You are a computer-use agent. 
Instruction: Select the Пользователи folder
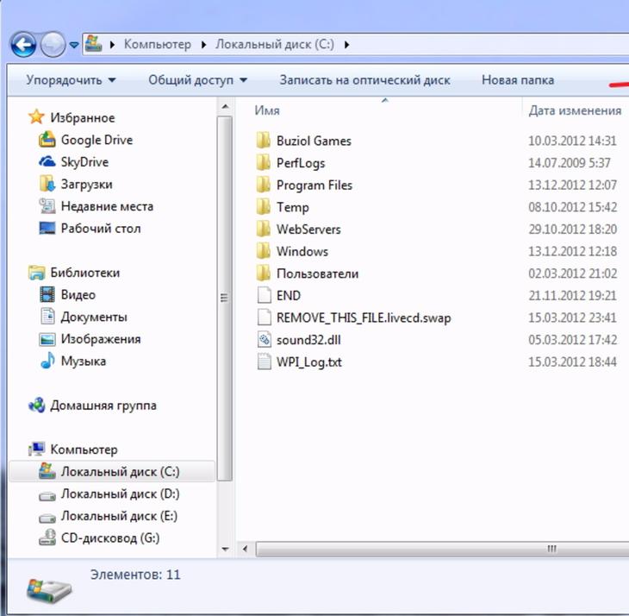coord(307,273)
